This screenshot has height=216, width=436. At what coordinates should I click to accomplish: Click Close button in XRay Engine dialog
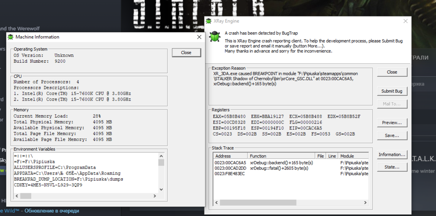pyautogui.click(x=392, y=72)
